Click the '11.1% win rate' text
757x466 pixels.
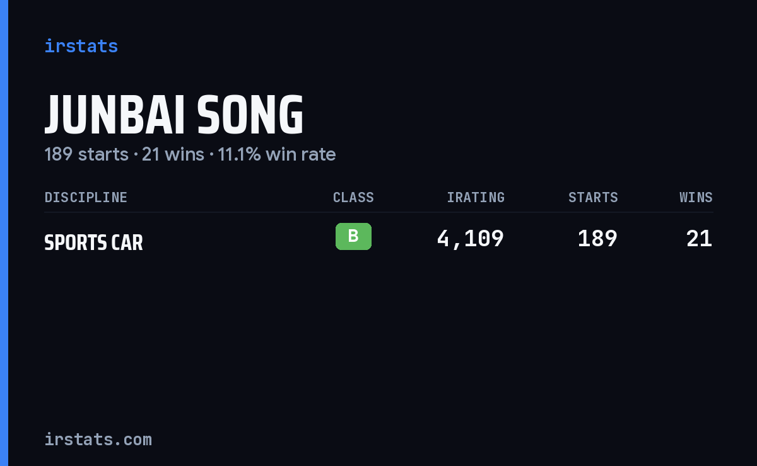(x=276, y=154)
